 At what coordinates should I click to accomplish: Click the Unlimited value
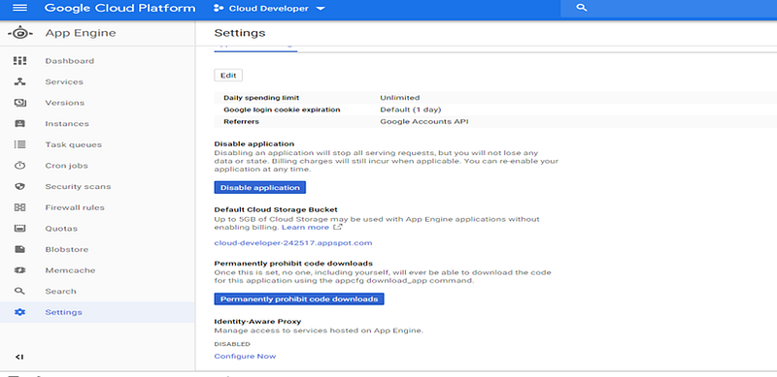pyautogui.click(x=400, y=98)
